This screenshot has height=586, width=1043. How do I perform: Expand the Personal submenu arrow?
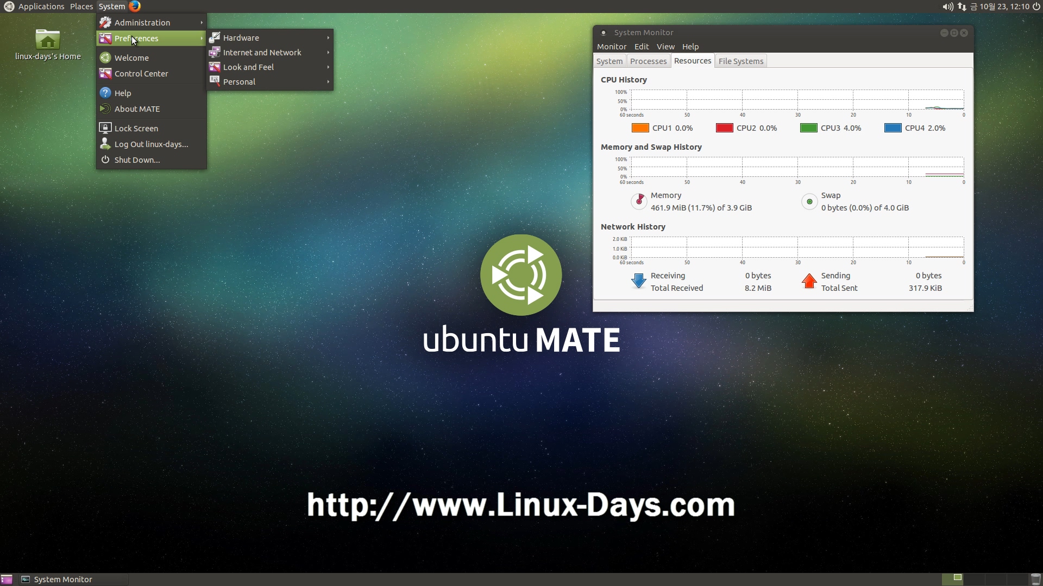pos(328,81)
